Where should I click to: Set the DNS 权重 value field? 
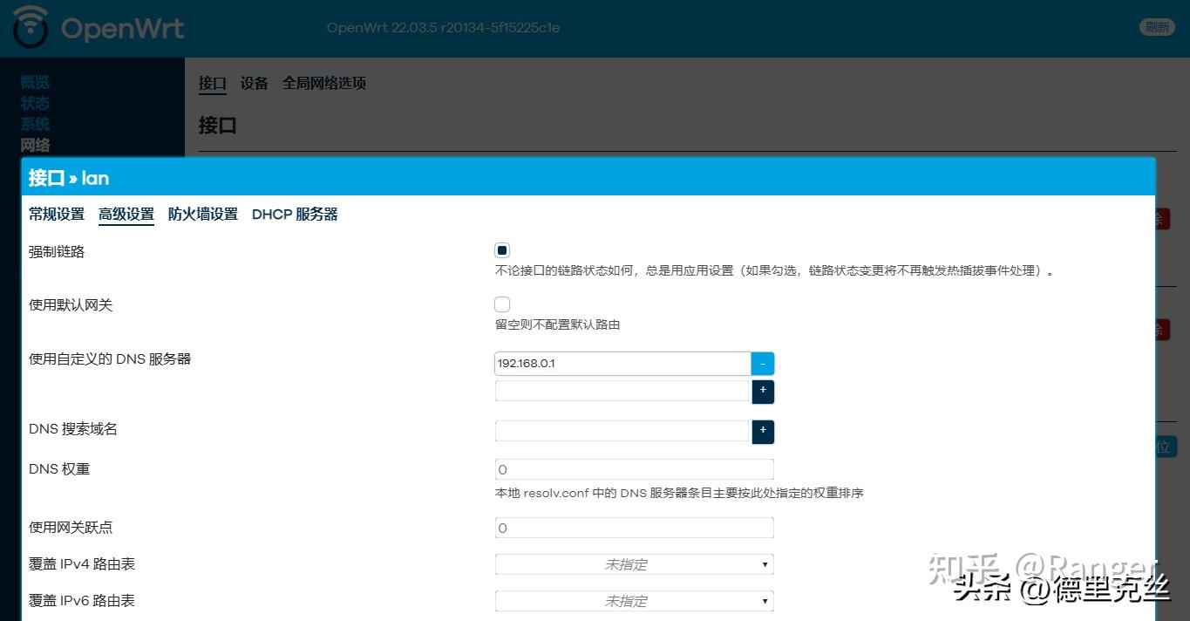pos(634,469)
